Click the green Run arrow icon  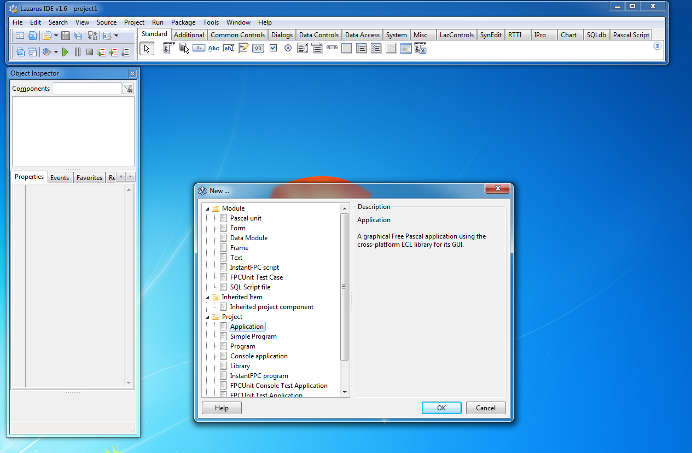65,52
